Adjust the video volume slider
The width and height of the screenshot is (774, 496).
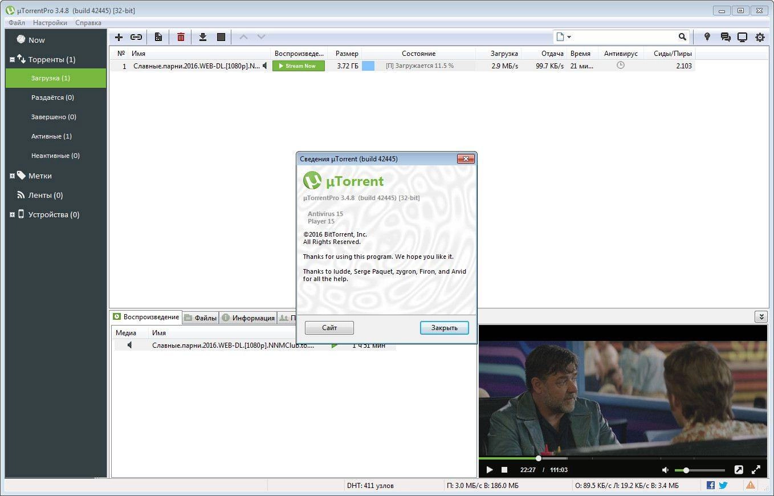(x=700, y=470)
